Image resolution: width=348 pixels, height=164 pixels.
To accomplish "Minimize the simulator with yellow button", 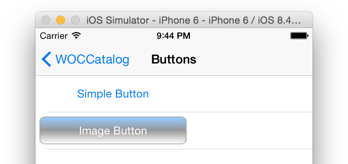I will 60,20.
